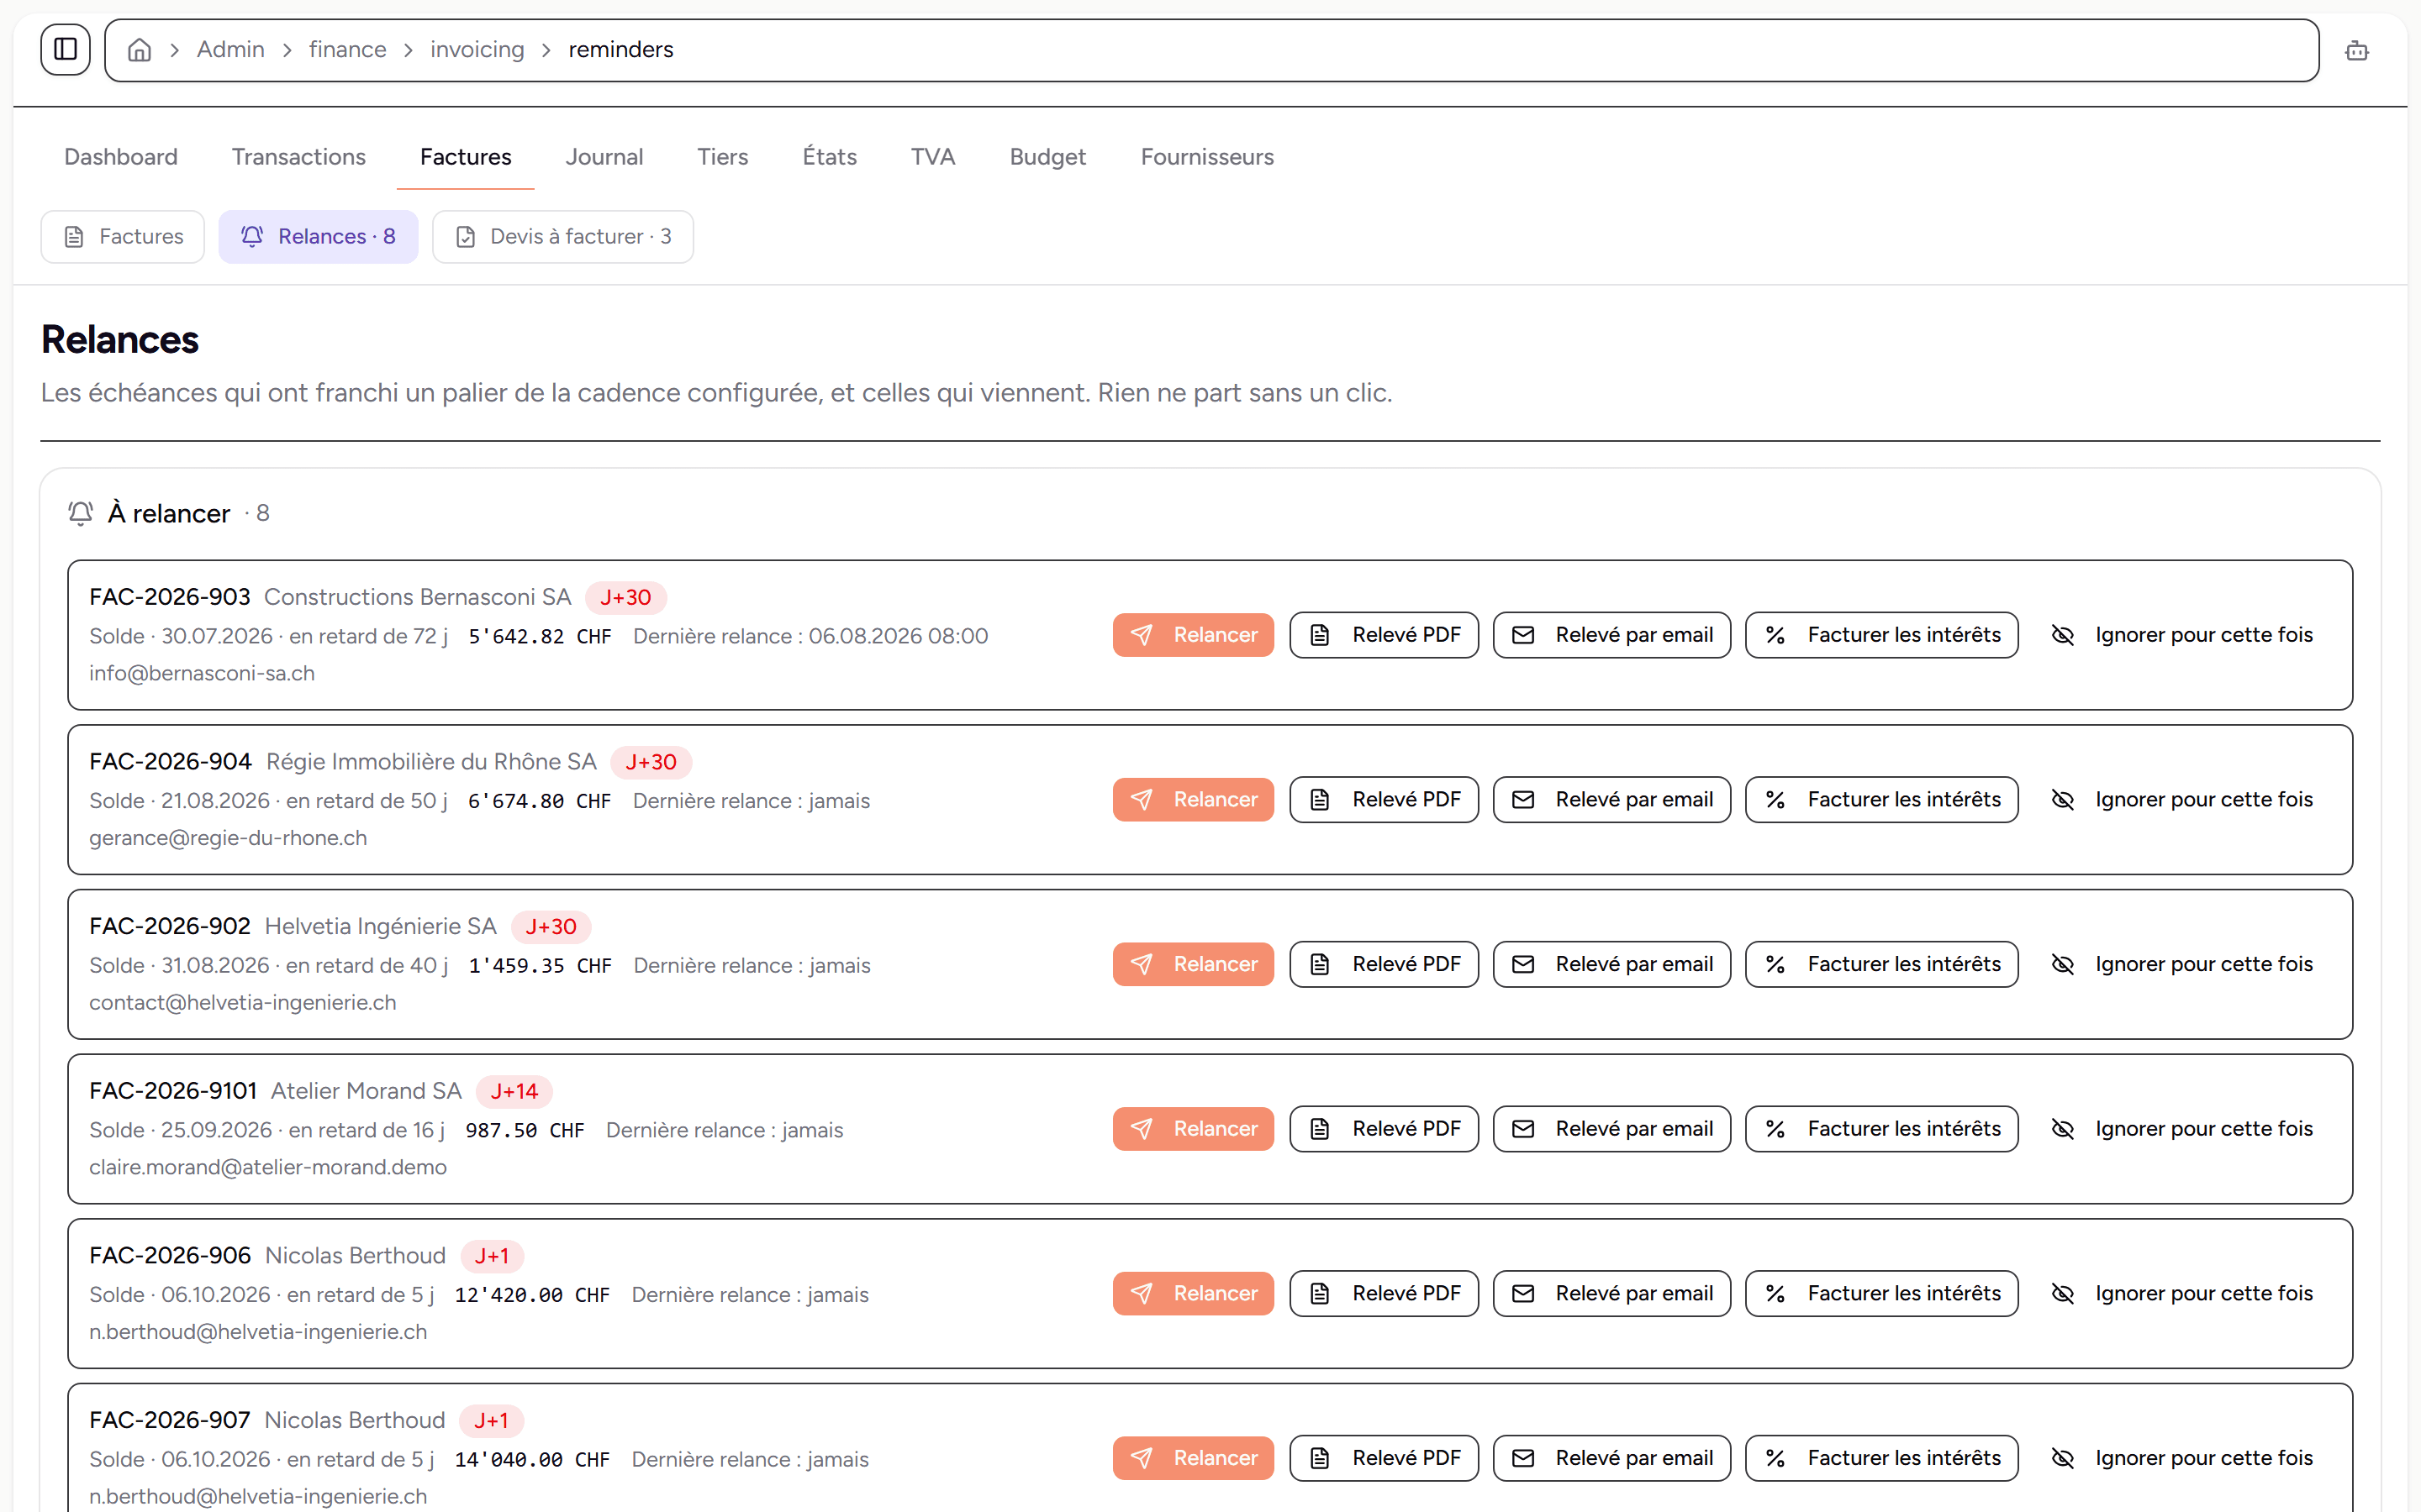Click the email info@bernasconi-sa.ch
Viewport: 2421px width, 1512px height.
coord(202,674)
